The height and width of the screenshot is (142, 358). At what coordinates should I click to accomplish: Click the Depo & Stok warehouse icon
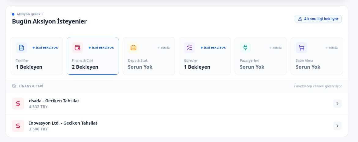[x=133, y=48]
